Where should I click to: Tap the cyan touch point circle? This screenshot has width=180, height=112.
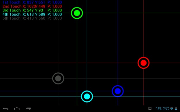coord(87,96)
